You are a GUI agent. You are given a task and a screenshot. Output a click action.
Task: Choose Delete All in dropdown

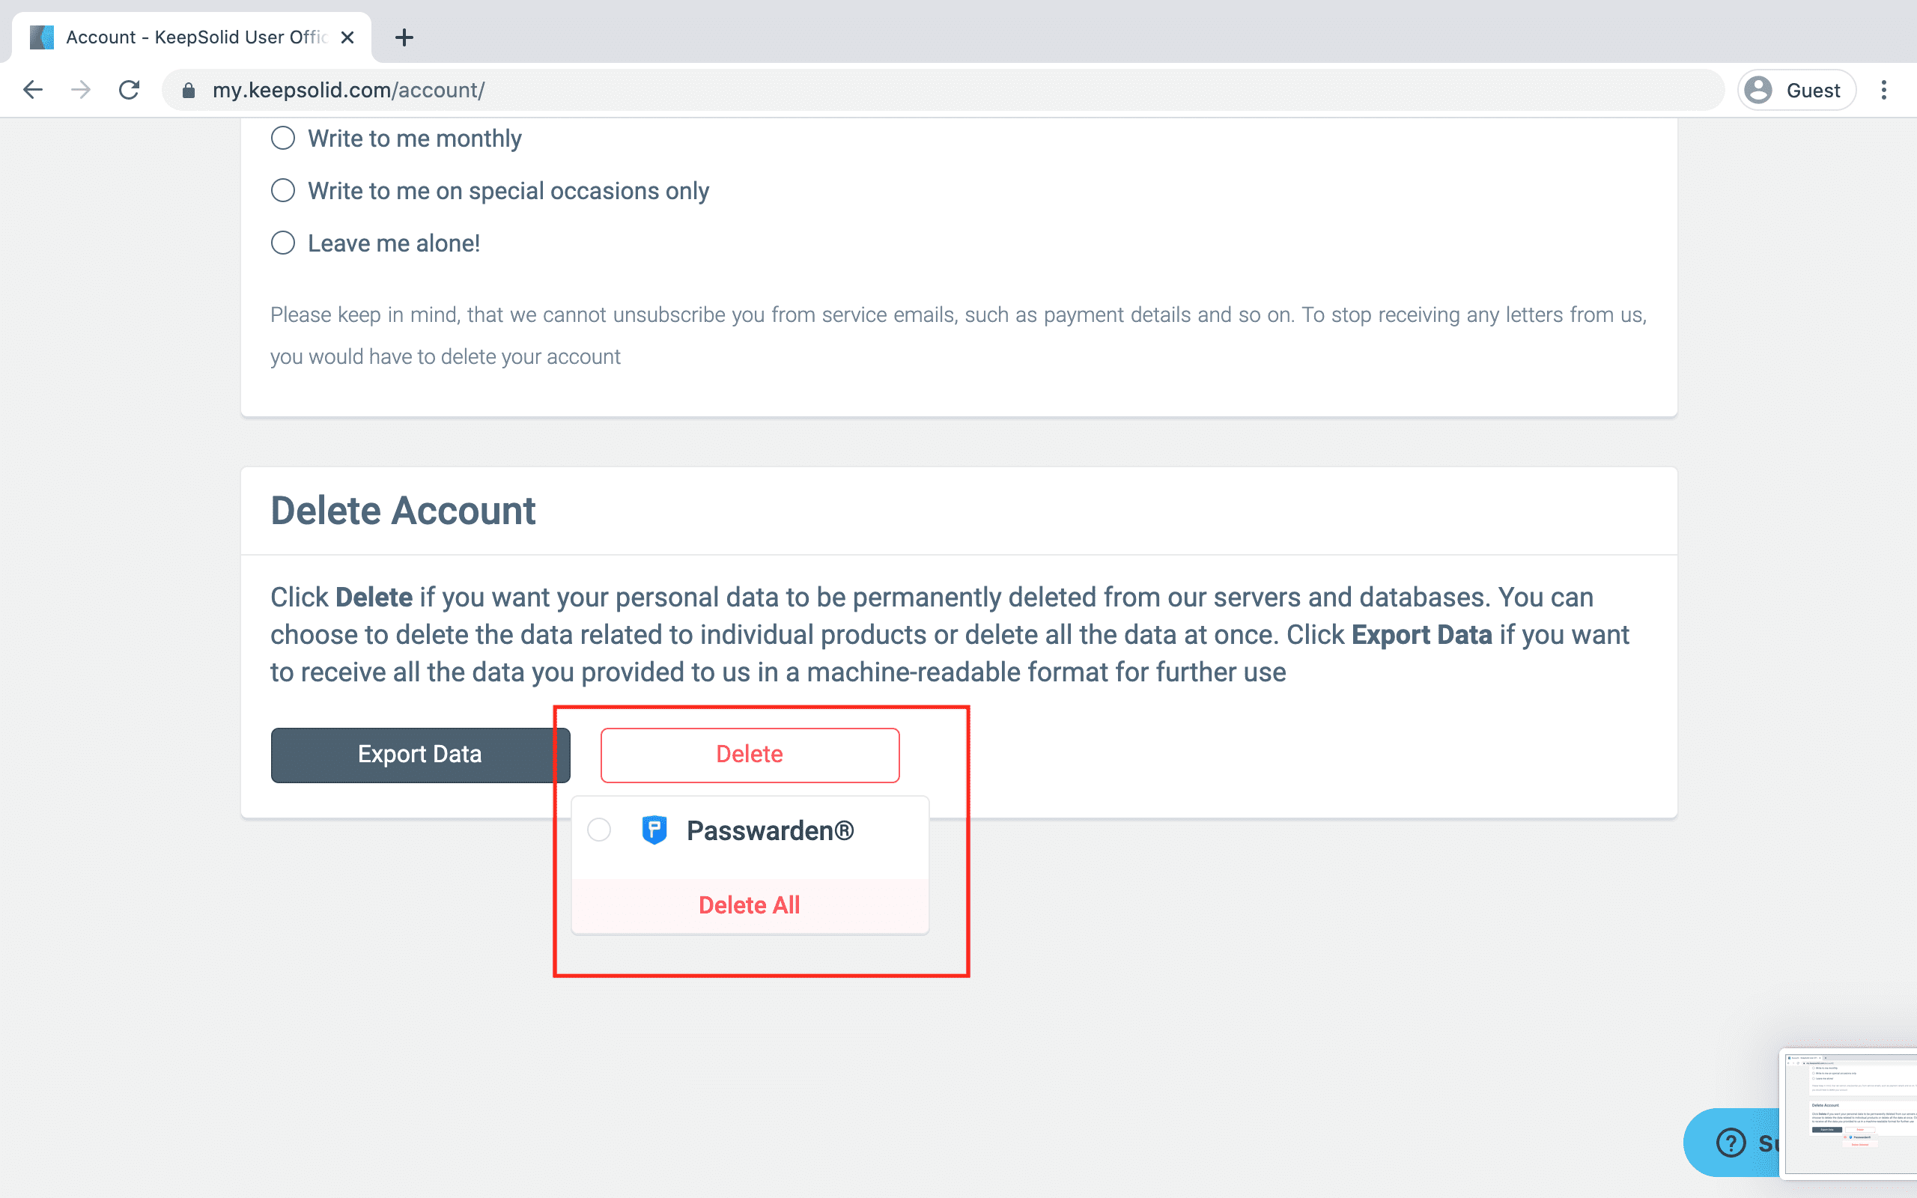750,904
